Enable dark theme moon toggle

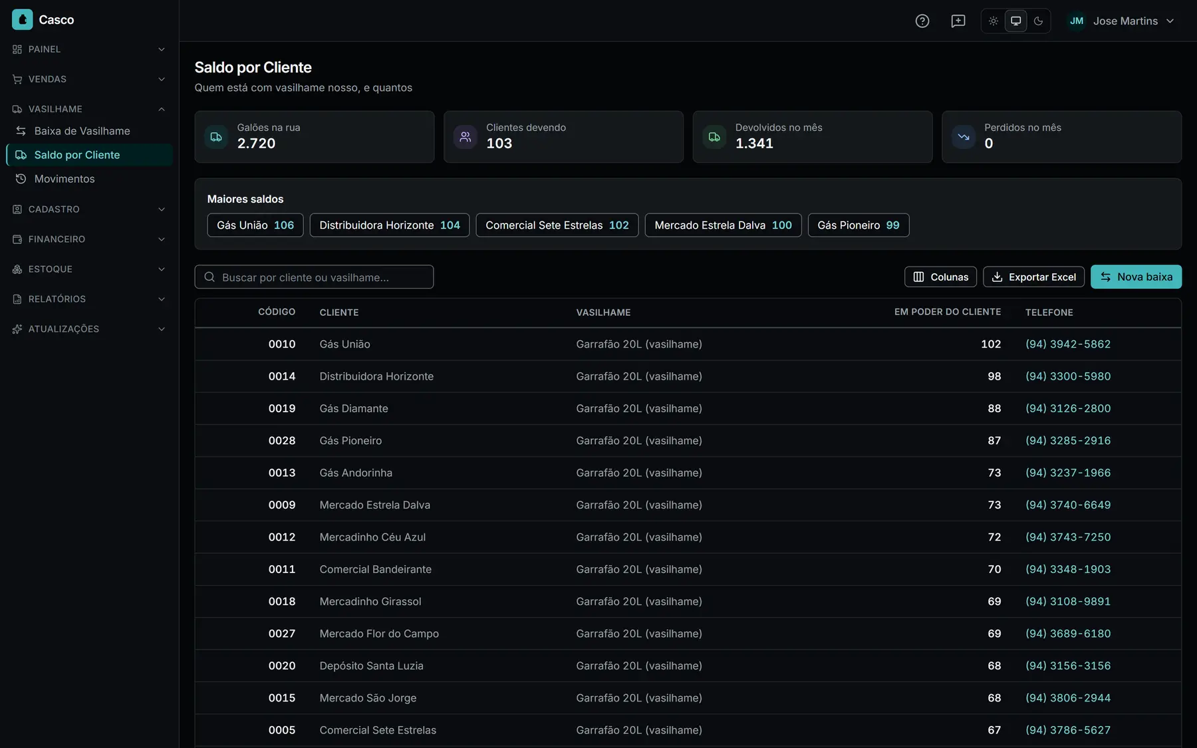(x=1038, y=21)
